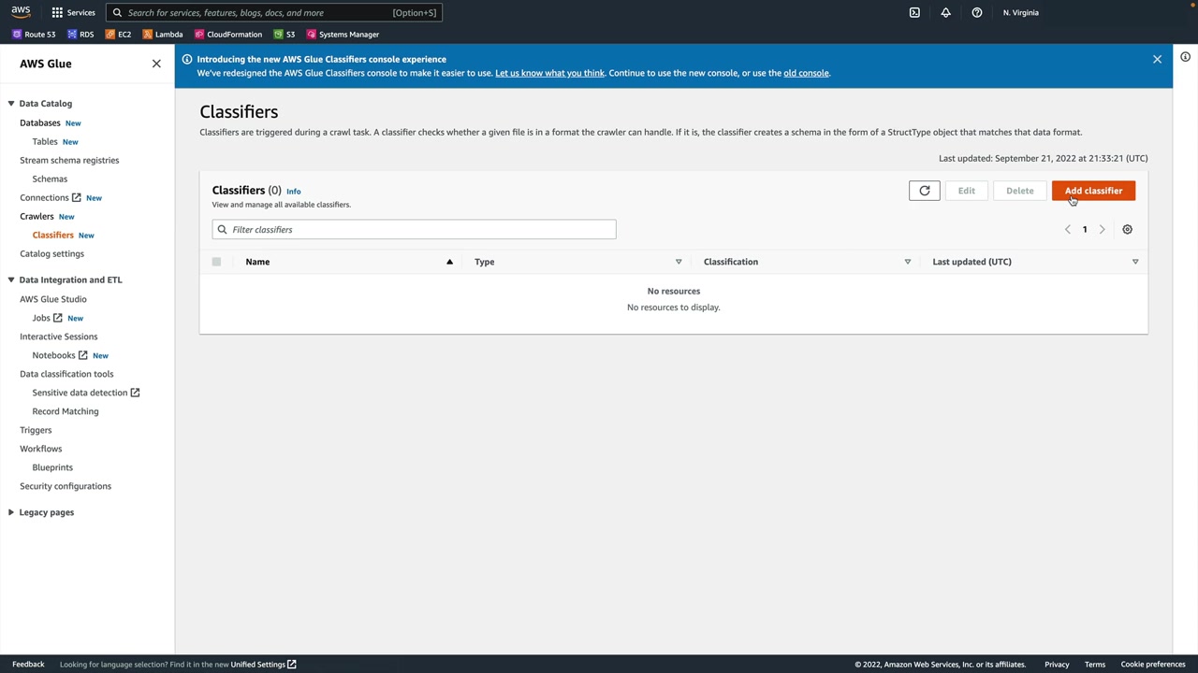Go to previous page of classifiers
The width and height of the screenshot is (1198, 673).
pyautogui.click(x=1067, y=229)
